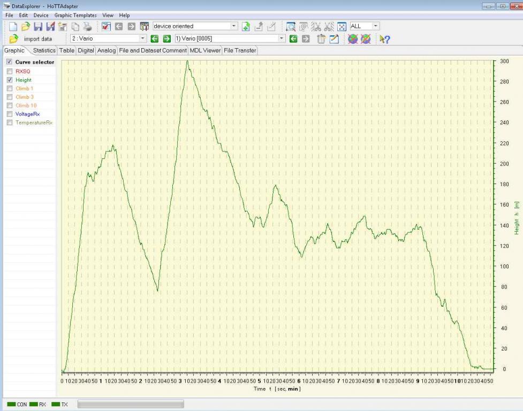Expand the 2 : Vario channel dropdown
The width and height of the screenshot is (523, 411).
click(x=142, y=39)
